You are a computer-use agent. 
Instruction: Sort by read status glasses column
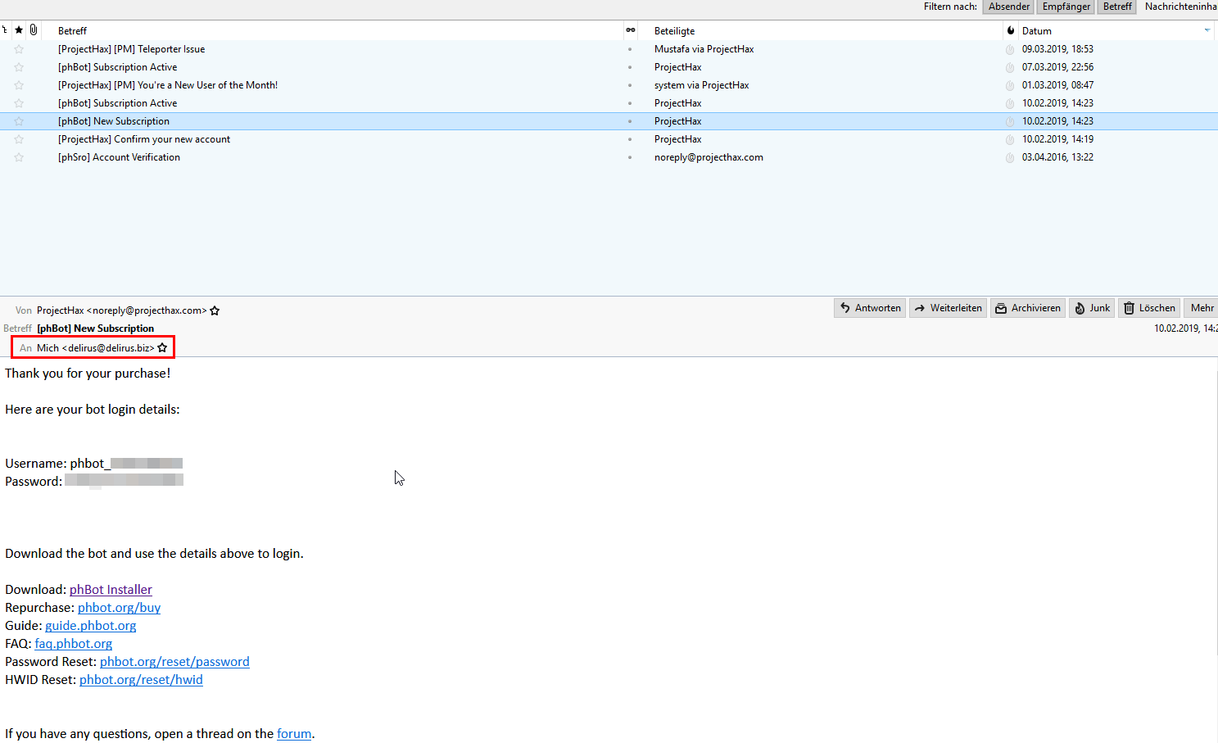[630, 30]
